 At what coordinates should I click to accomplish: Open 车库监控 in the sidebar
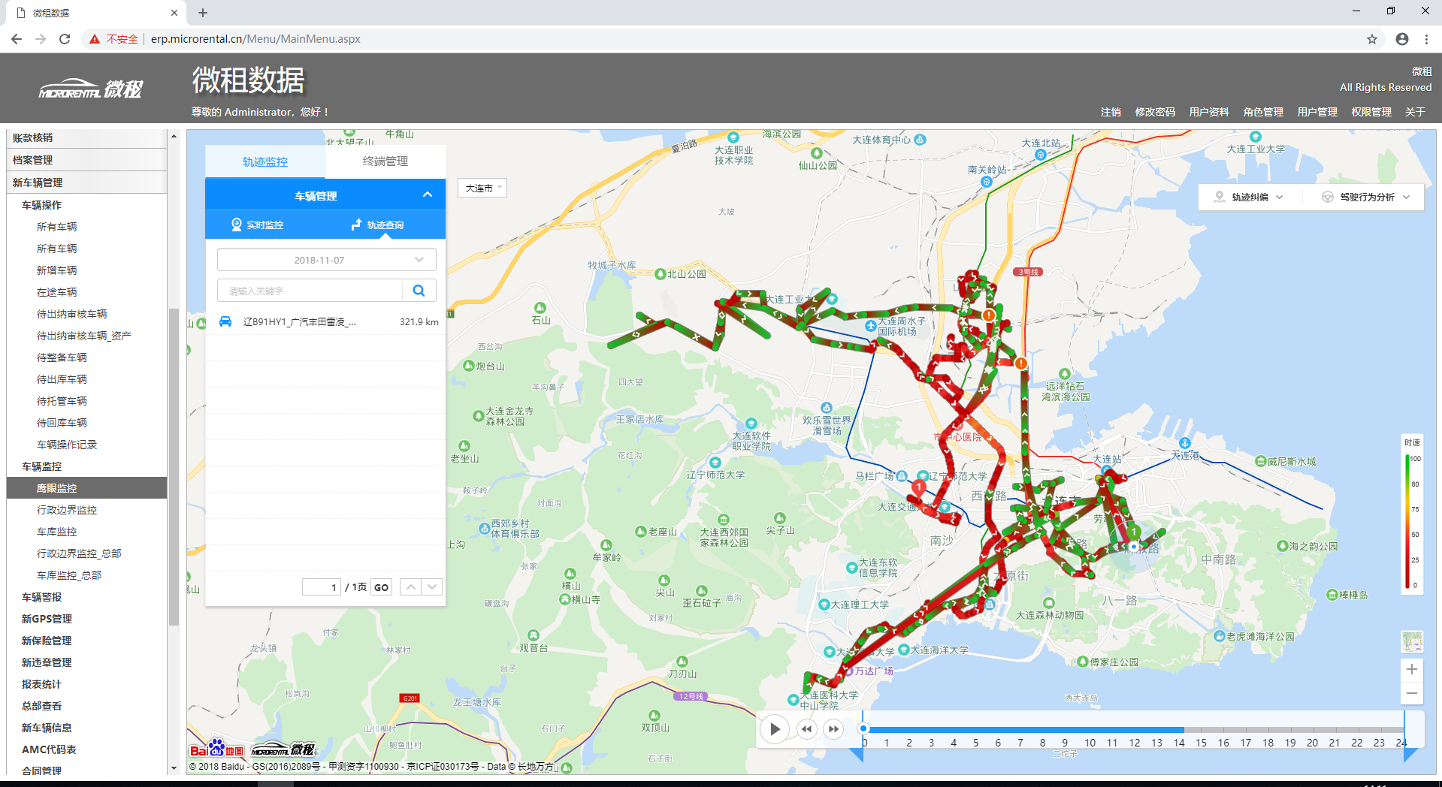coord(57,532)
